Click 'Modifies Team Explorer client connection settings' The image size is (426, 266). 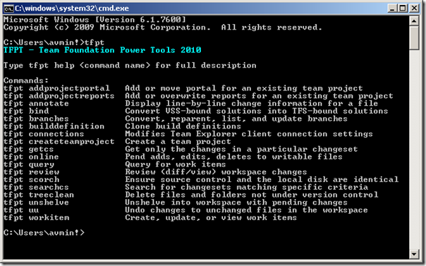coord(249,133)
